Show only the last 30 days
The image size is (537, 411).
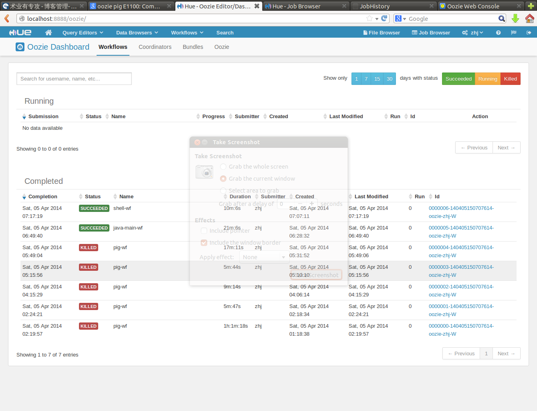pyautogui.click(x=390, y=79)
